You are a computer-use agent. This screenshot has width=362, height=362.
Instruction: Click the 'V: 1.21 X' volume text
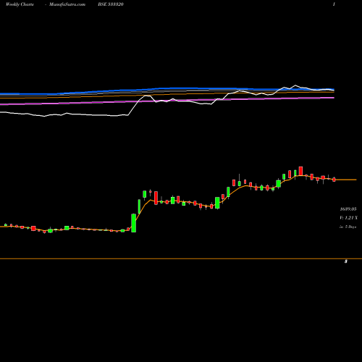pos(348,218)
